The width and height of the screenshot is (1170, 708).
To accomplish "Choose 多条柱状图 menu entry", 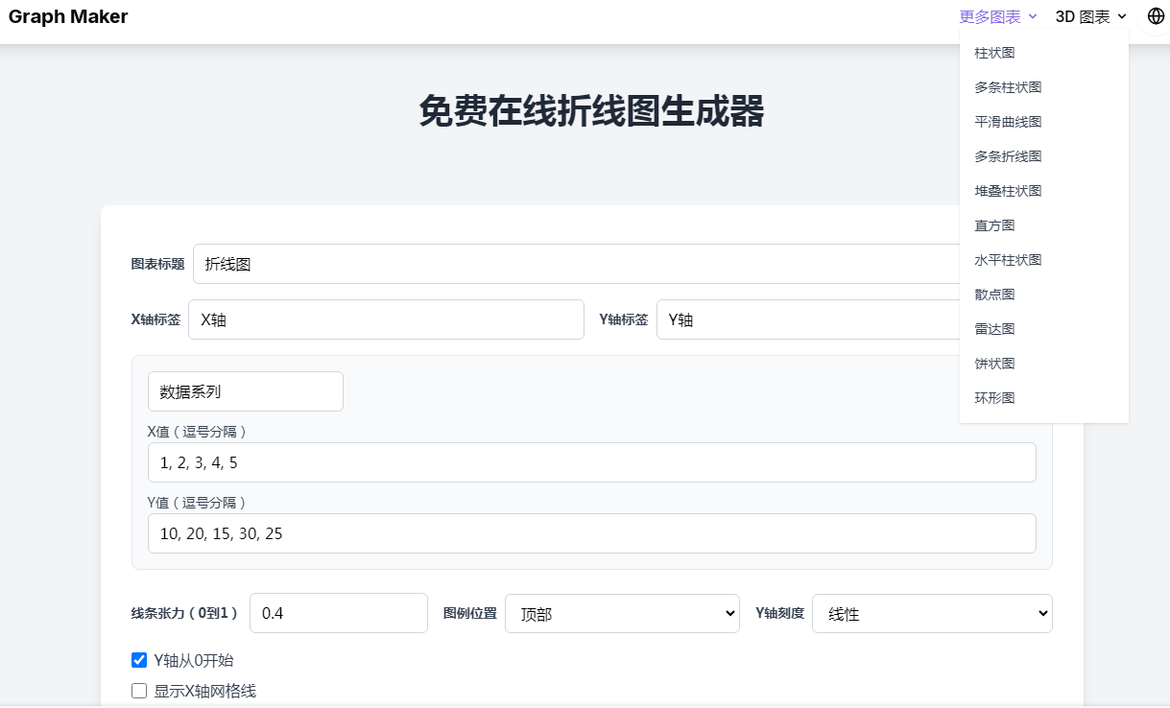I will (x=1008, y=87).
